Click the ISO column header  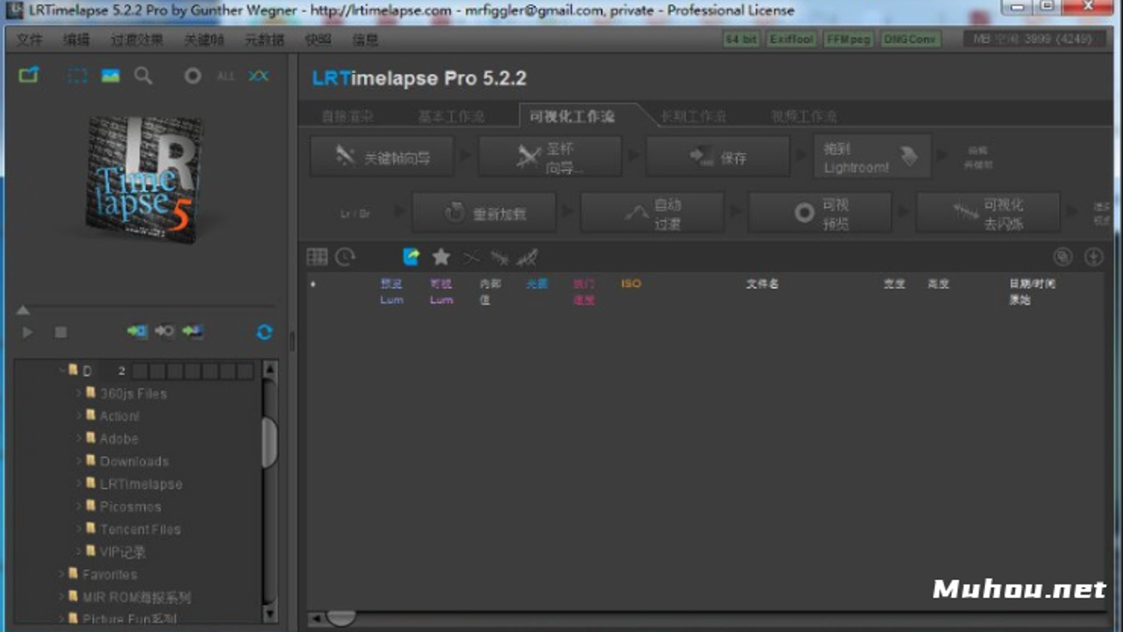(x=631, y=284)
